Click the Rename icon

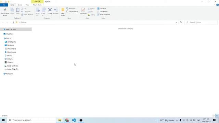56,10
